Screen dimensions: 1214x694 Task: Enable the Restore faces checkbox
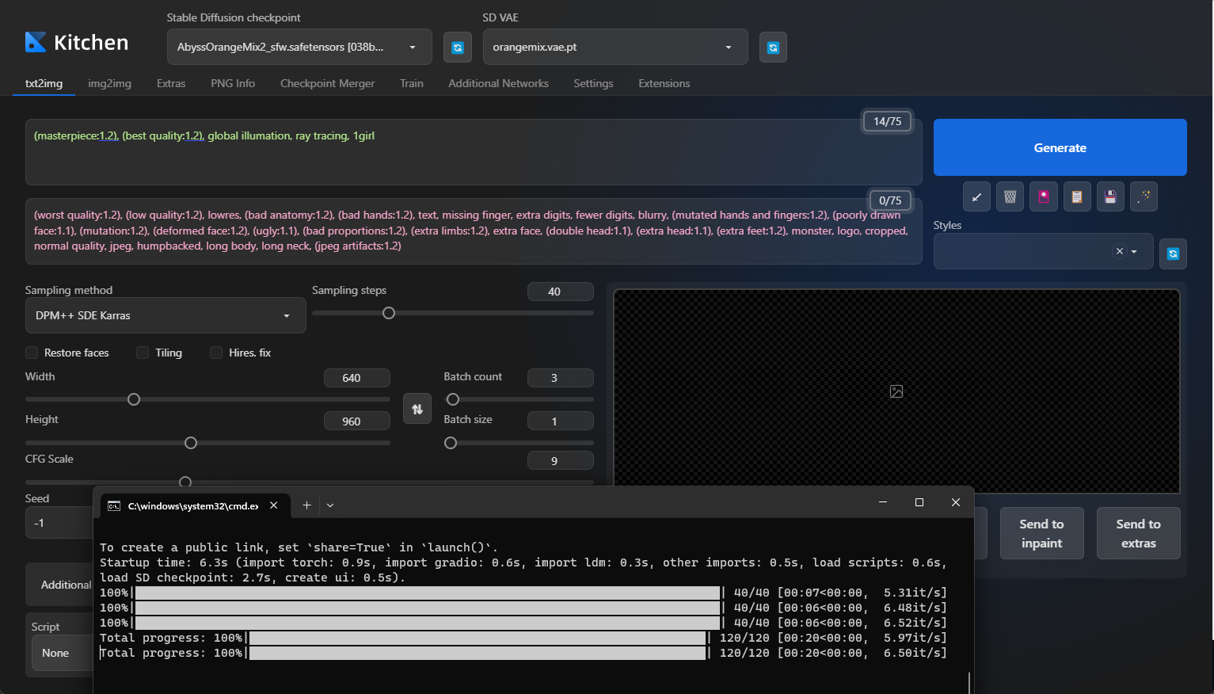[32, 353]
